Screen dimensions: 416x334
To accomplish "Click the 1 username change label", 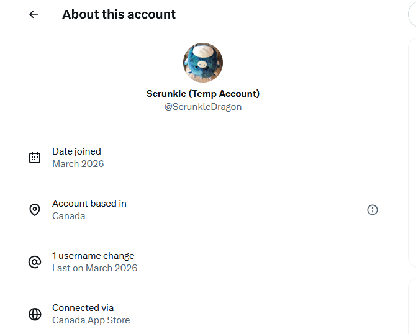I will pyautogui.click(x=93, y=256).
